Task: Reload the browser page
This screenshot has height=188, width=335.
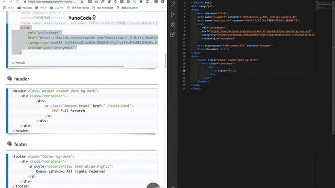Action: click(x=17, y=2)
